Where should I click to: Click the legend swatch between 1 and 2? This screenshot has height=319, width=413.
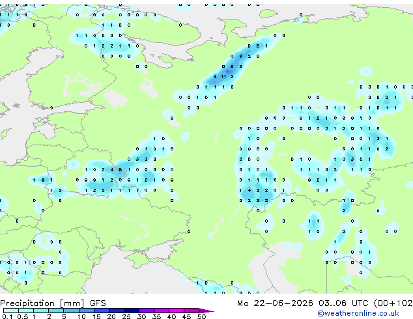click(41, 311)
